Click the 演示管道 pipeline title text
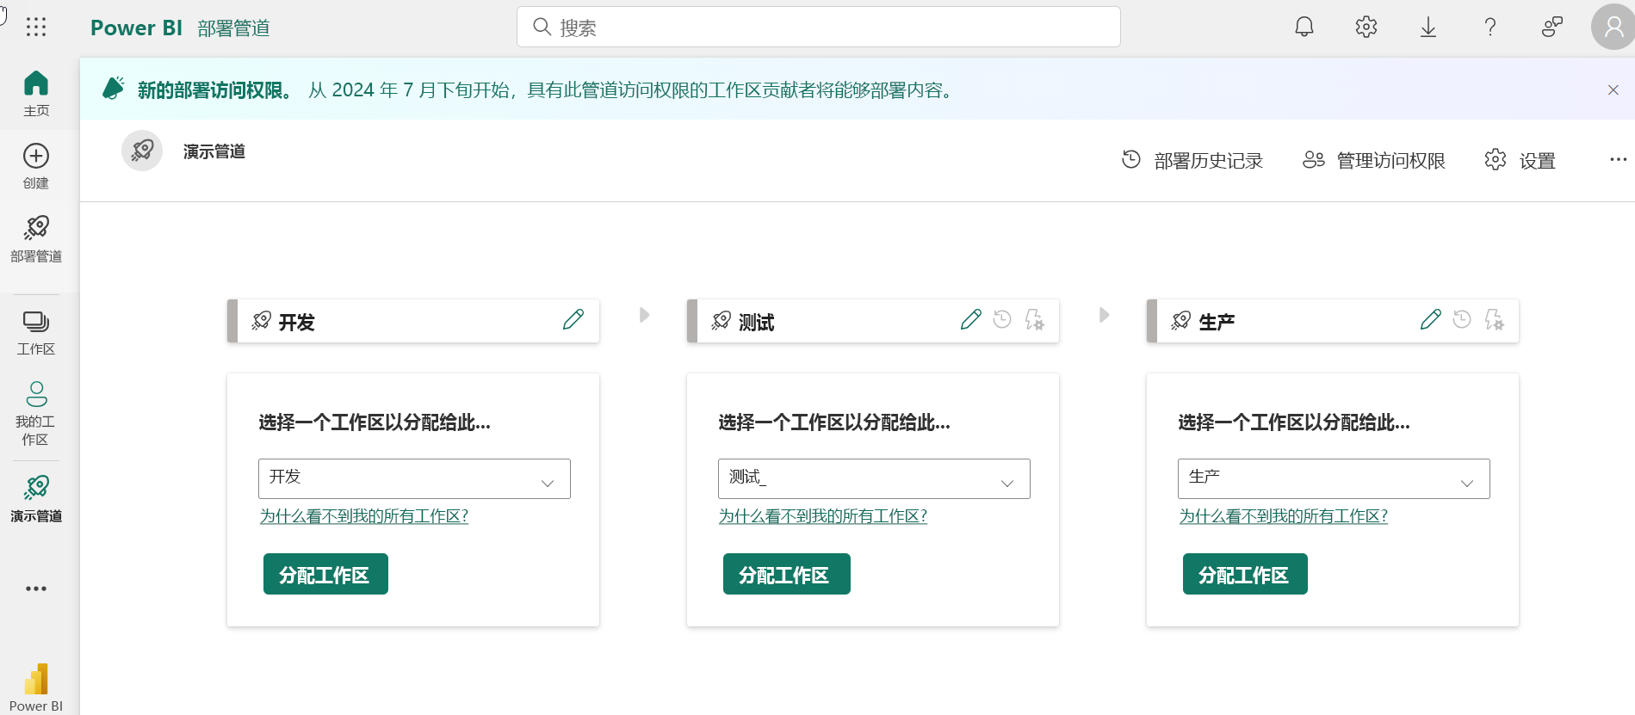 (x=214, y=151)
